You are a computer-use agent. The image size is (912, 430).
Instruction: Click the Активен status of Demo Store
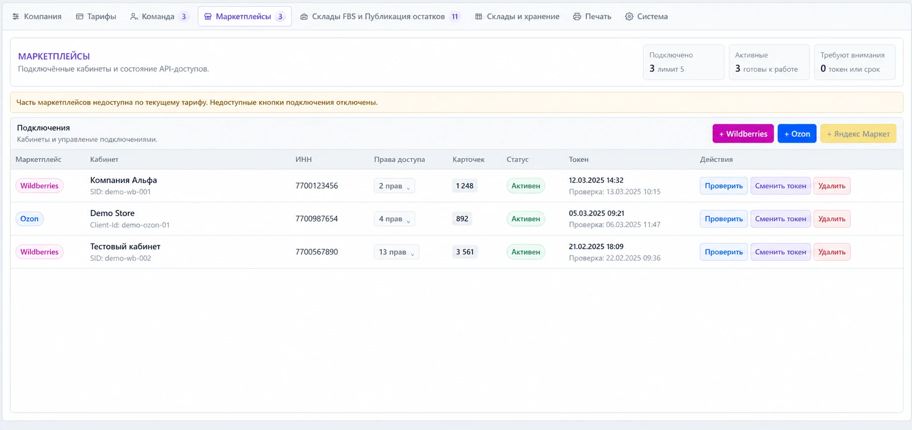526,218
